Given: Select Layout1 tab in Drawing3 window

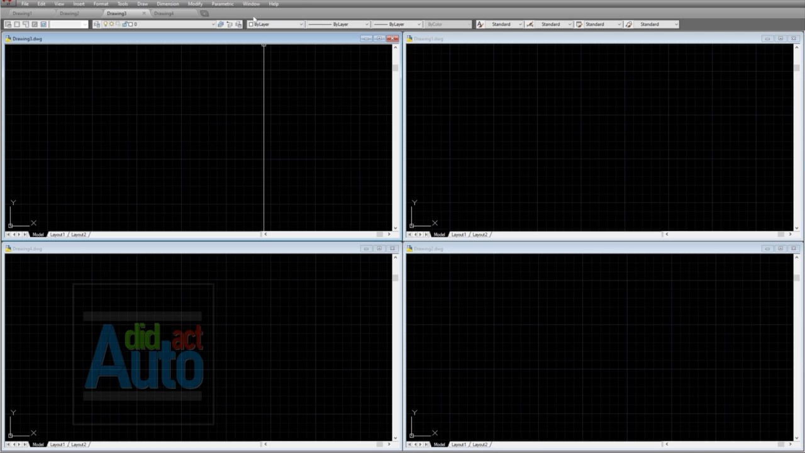Looking at the screenshot, I should [57, 235].
